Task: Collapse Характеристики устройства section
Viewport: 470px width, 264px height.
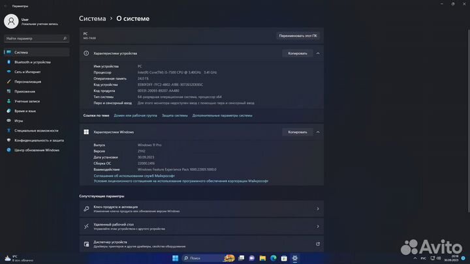Action: 318,53
